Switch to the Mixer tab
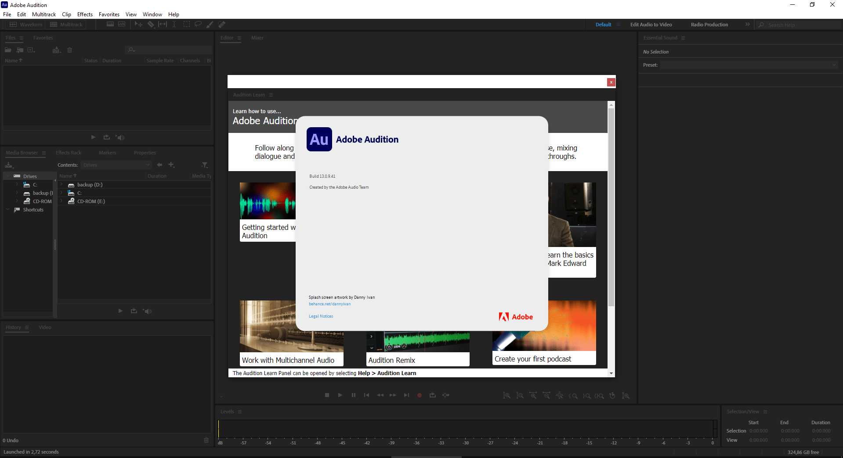The height and width of the screenshot is (458, 843). click(257, 38)
